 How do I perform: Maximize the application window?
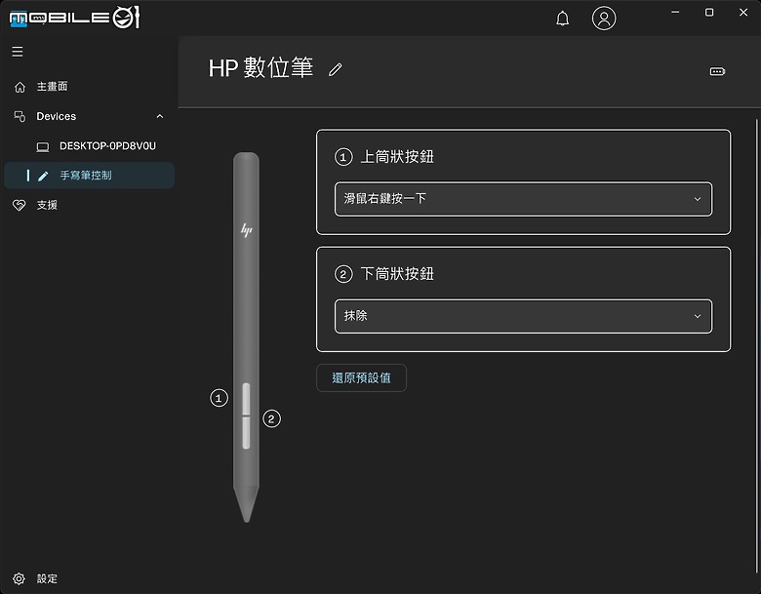[709, 12]
